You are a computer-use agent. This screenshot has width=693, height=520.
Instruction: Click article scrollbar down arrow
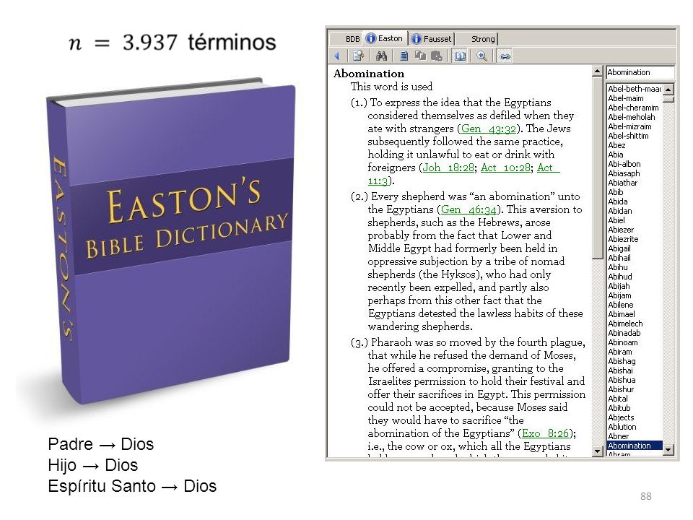[597, 451]
